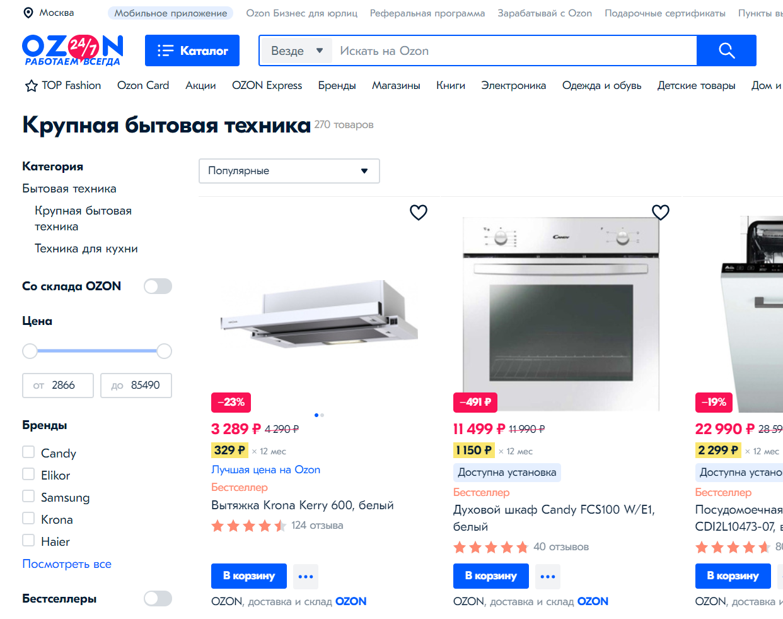The width and height of the screenshot is (783, 619).
Task: Click the Посмотреть все brands link
Action: click(67, 563)
